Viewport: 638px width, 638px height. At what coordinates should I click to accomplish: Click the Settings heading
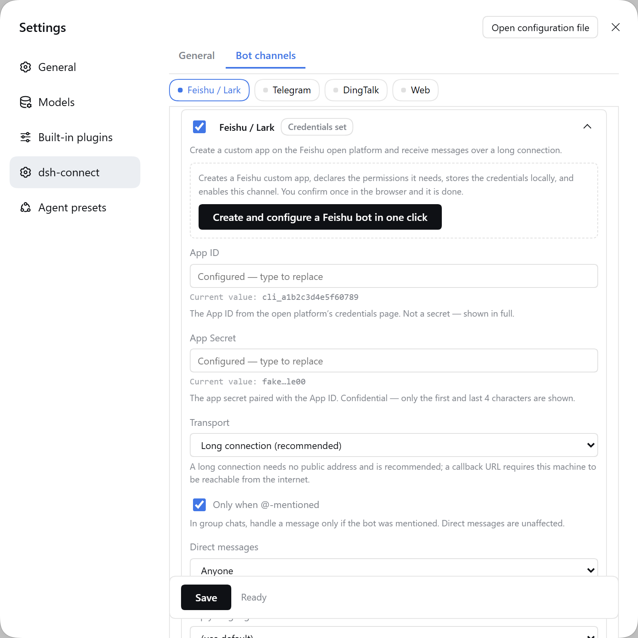[x=43, y=28]
